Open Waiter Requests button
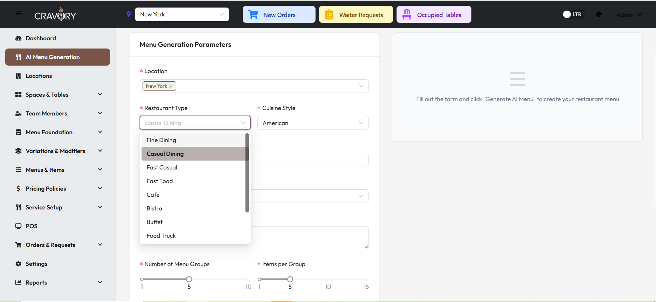This screenshot has width=656, height=302. pos(356,14)
